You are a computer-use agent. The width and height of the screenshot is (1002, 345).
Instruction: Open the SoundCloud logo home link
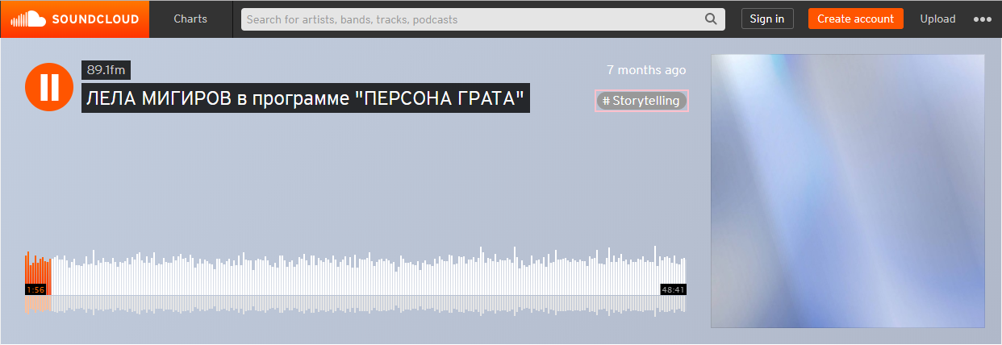click(x=75, y=19)
